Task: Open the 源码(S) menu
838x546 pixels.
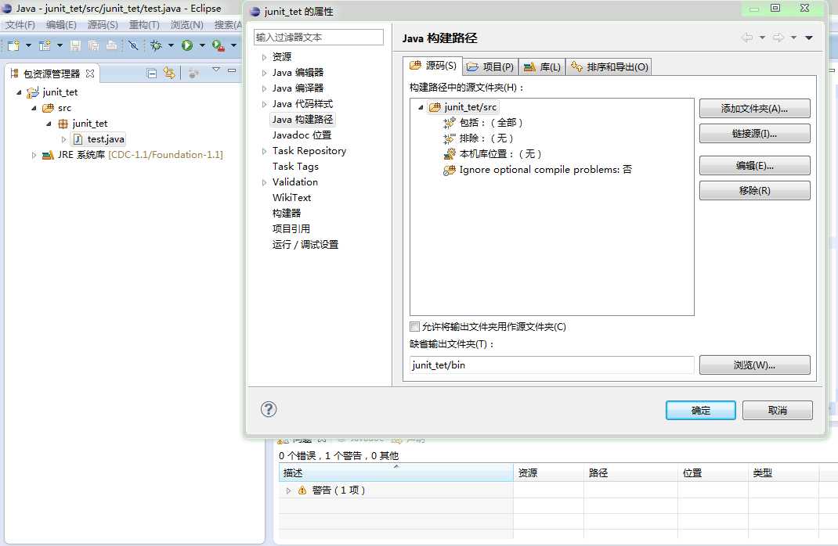Action: (103, 24)
